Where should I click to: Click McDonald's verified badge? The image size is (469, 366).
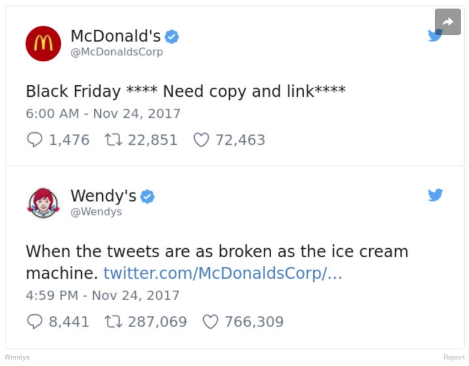pos(172,37)
